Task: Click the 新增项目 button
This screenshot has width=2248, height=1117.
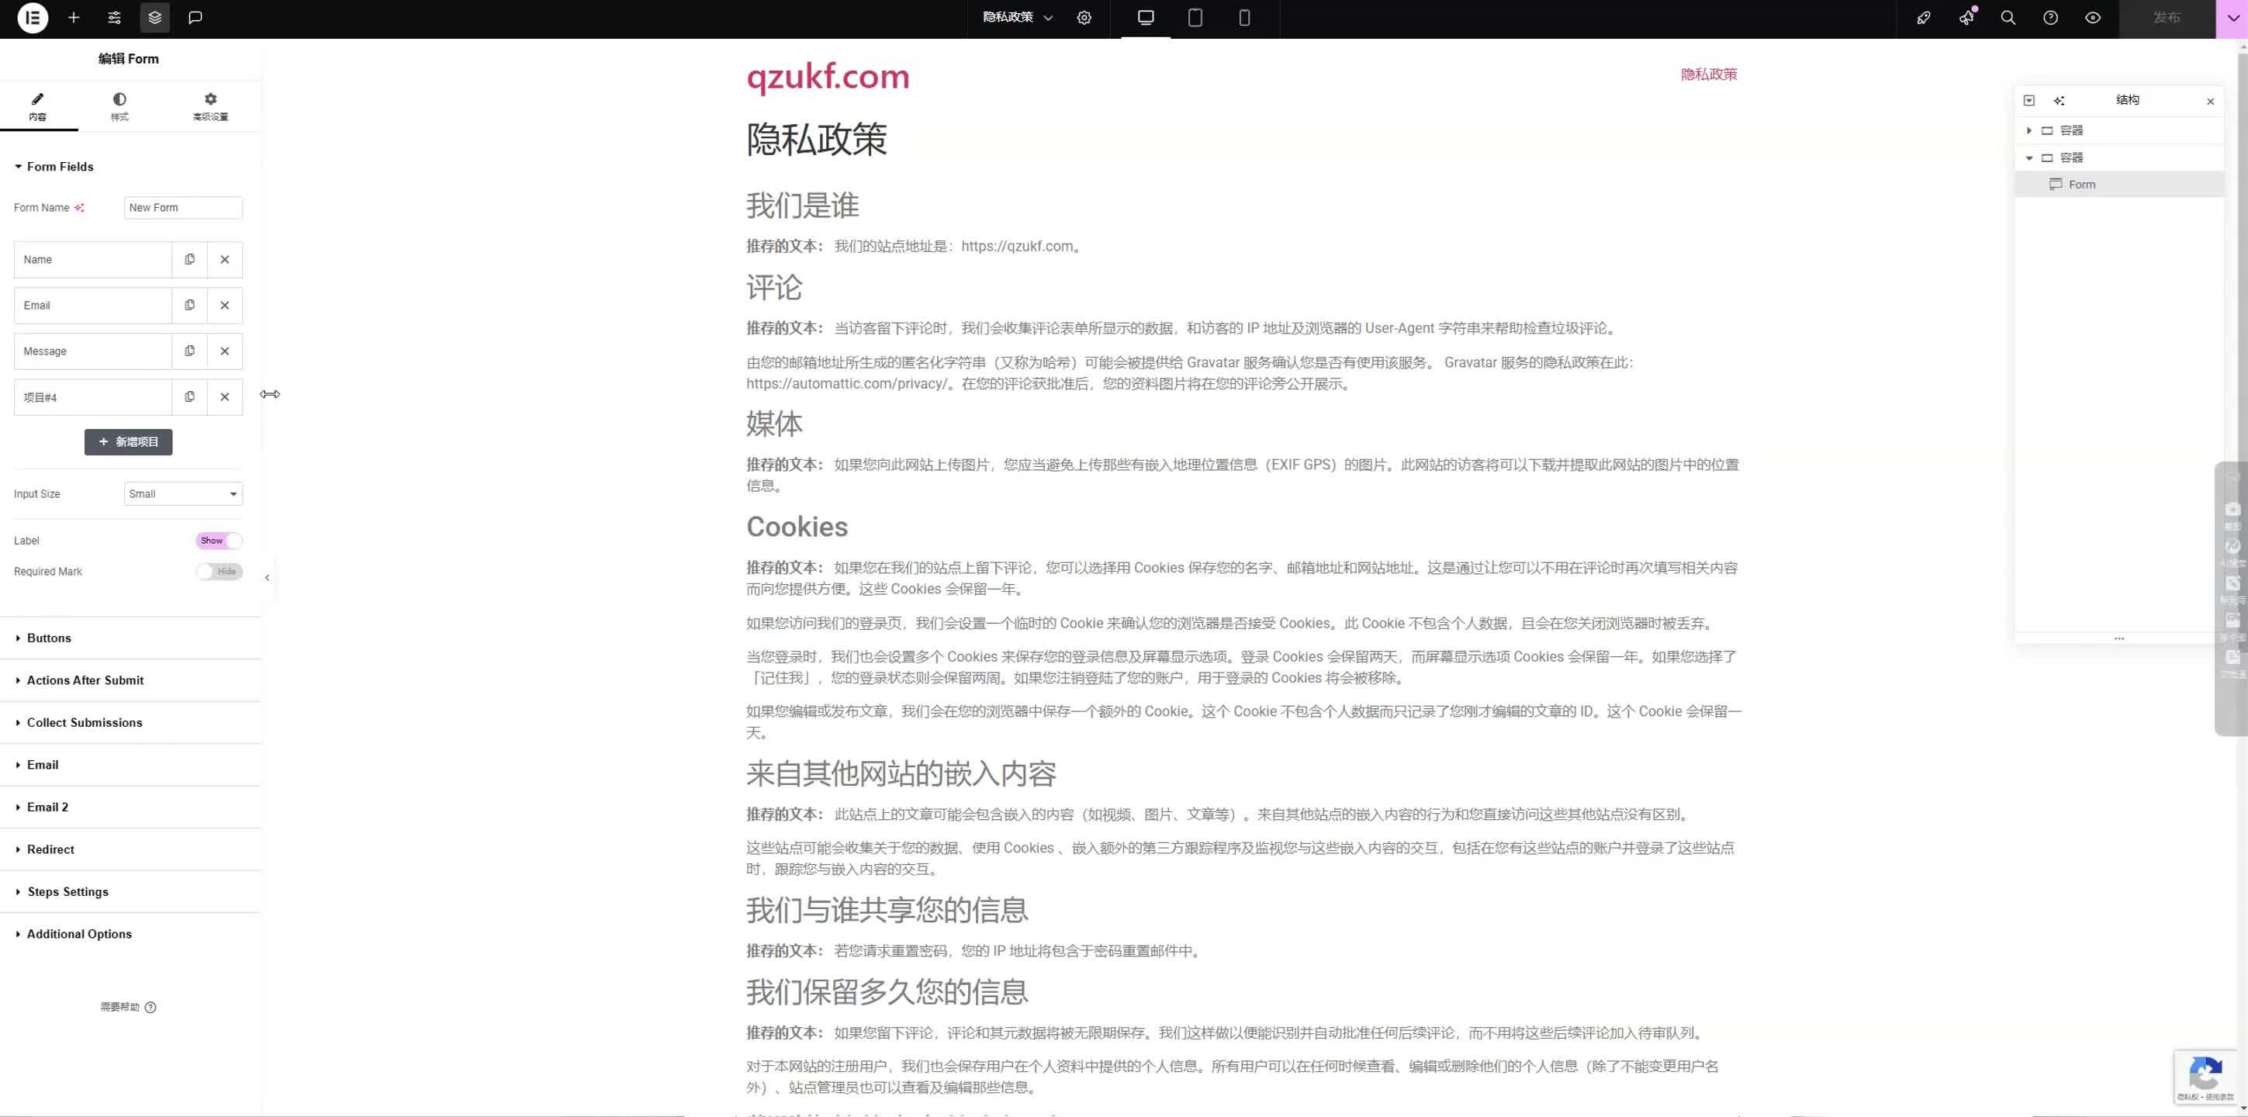Action: click(x=128, y=441)
